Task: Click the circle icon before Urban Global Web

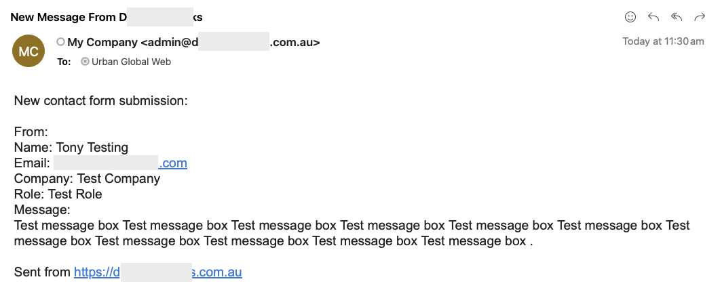Action: pos(85,62)
